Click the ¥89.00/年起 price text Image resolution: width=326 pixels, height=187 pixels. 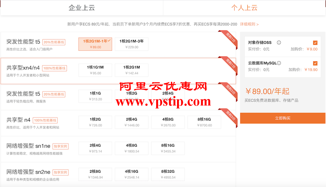267,91
